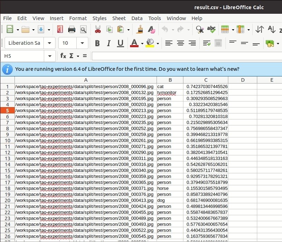Select the Clone Formatting paintbrush icon

pos(140,29)
